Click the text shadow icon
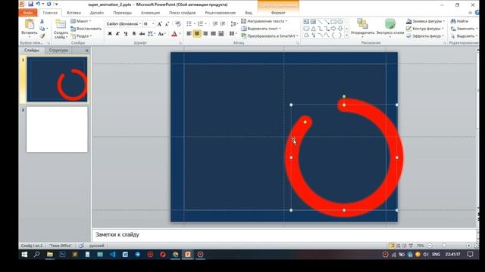 (134, 33)
